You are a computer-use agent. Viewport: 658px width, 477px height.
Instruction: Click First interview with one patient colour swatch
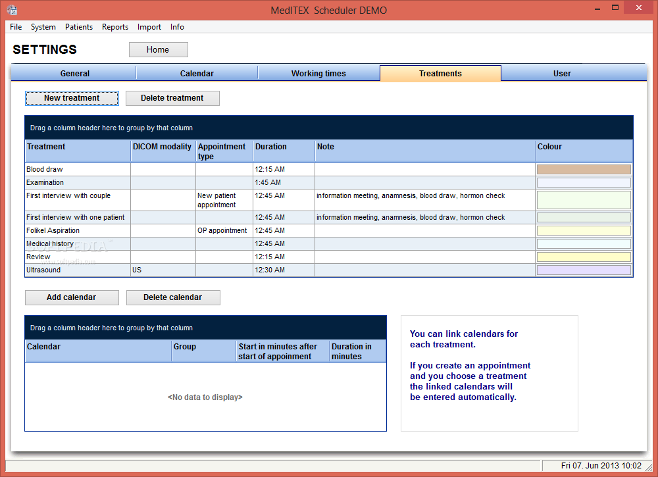584,217
